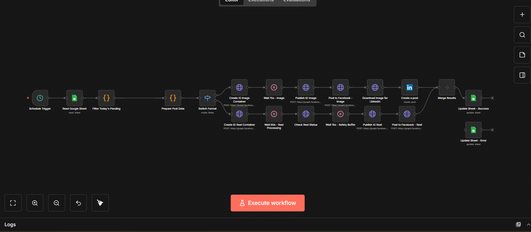The width and height of the screenshot is (531, 232).
Task: Open the Merge Results node
Action: point(447,87)
